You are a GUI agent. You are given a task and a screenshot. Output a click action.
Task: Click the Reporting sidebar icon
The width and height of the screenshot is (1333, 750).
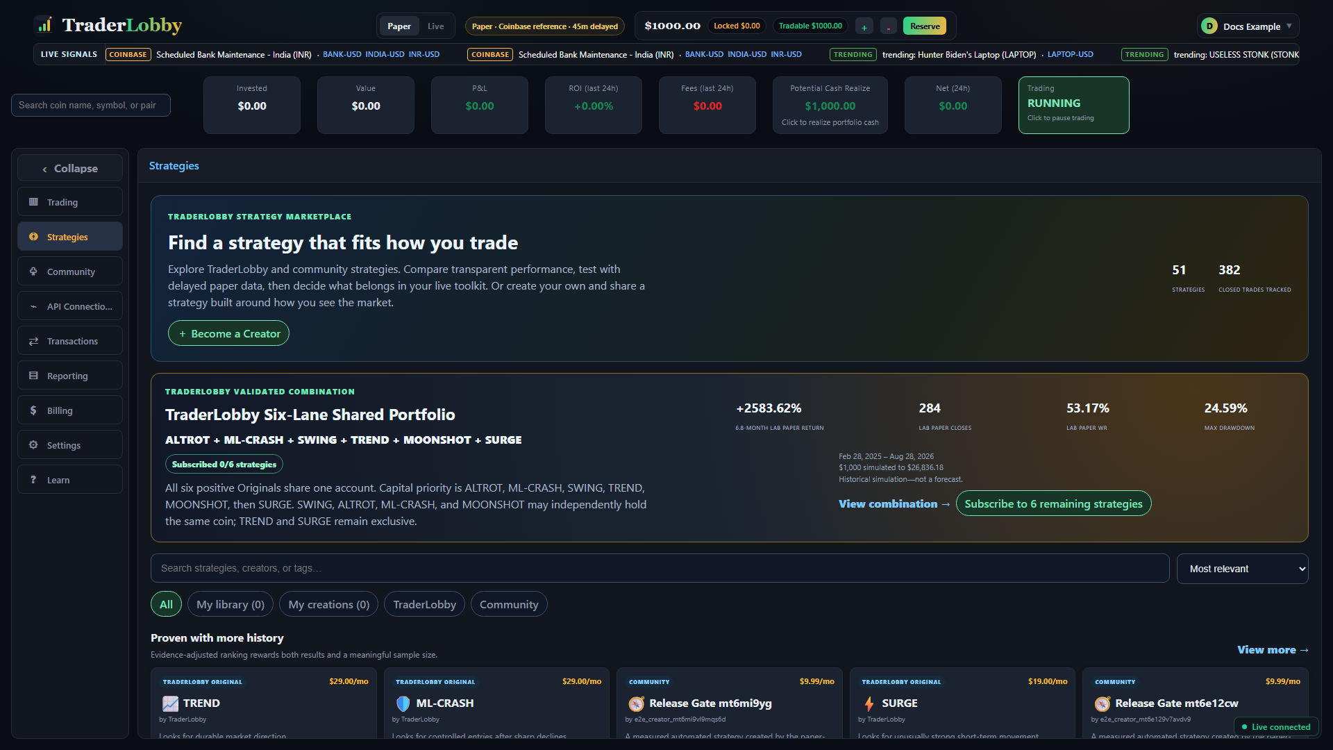[33, 376]
